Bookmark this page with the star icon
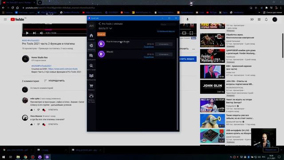The width and height of the screenshot is (284, 160). (x=256, y=8)
